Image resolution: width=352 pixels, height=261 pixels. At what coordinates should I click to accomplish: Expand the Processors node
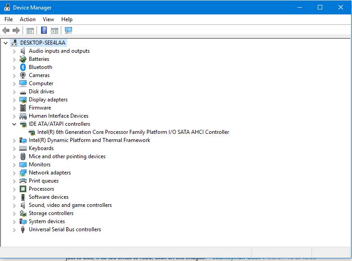(14, 189)
